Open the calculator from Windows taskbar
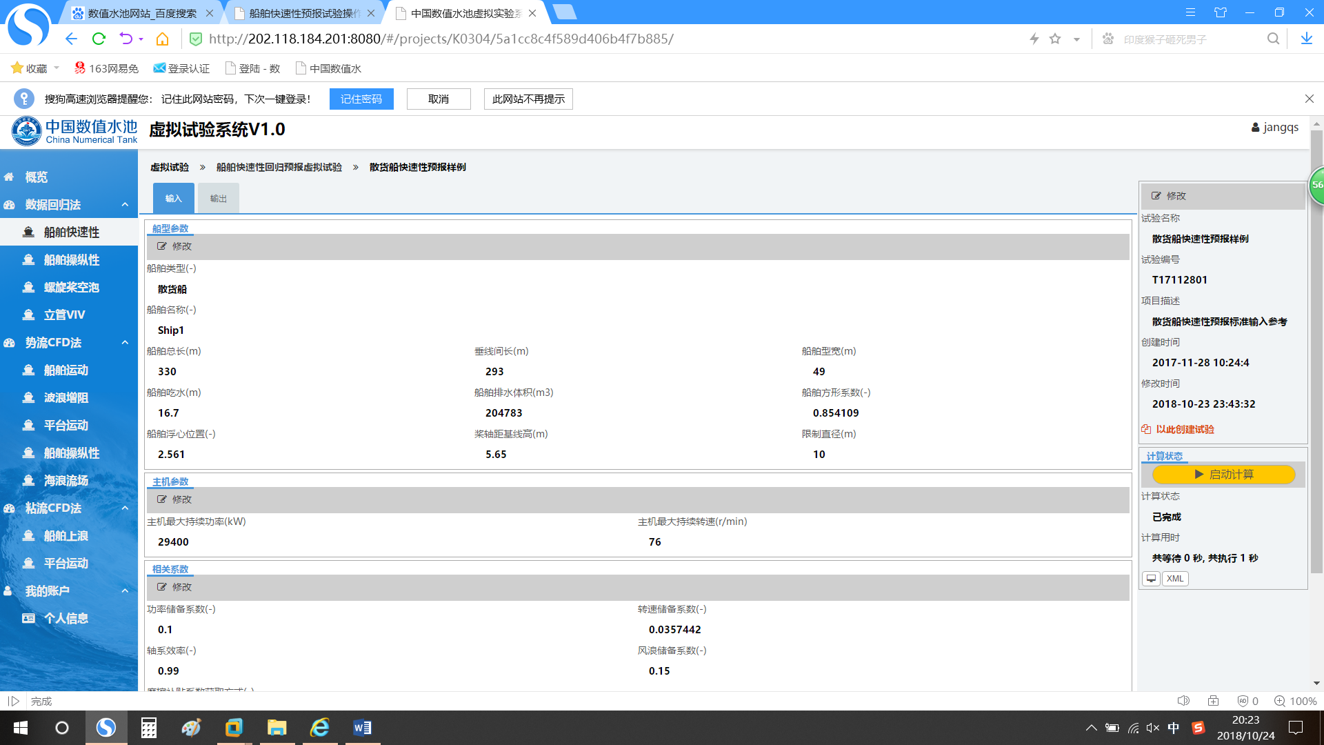 coord(148,728)
